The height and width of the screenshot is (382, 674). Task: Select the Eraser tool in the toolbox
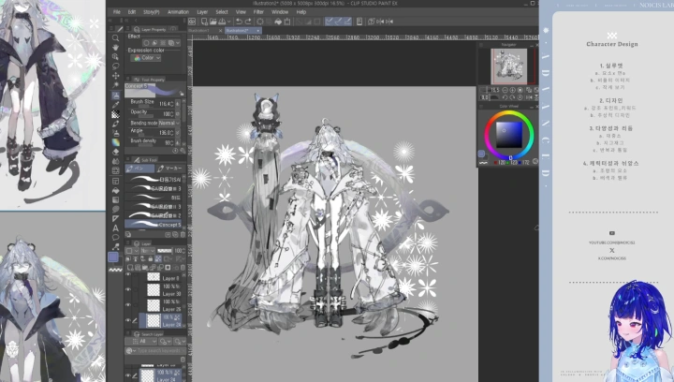[115, 152]
